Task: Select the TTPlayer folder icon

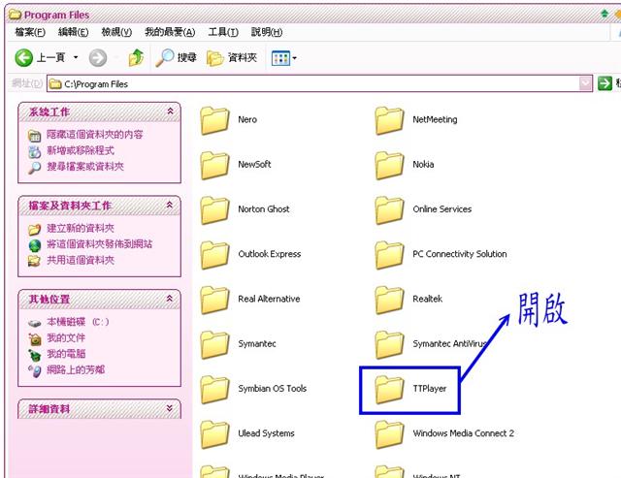Action: [389, 389]
